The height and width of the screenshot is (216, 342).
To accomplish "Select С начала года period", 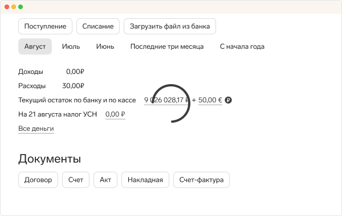I will (242, 47).
